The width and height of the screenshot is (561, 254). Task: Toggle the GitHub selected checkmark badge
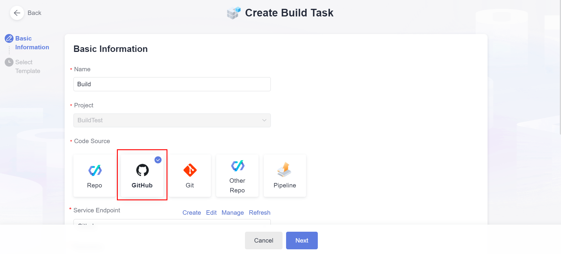tap(158, 160)
